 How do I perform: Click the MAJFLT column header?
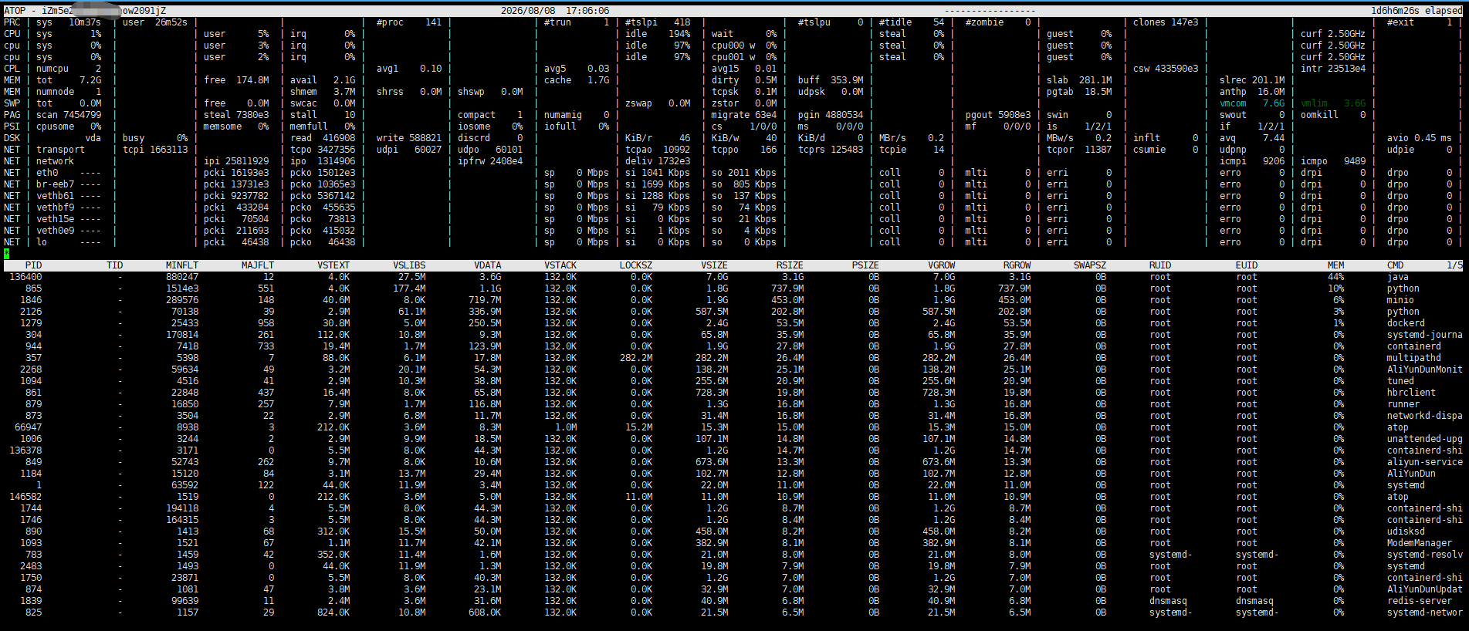(257, 265)
